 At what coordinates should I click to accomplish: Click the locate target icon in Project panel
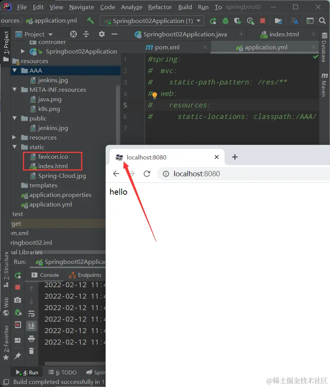[x=74, y=34]
